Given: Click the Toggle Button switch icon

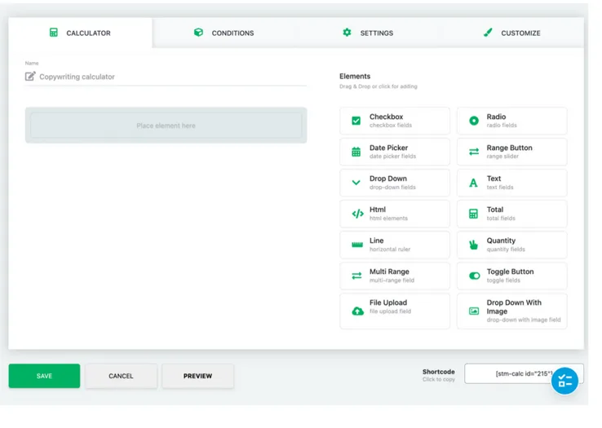Looking at the screenshot, I should point(474,276).
